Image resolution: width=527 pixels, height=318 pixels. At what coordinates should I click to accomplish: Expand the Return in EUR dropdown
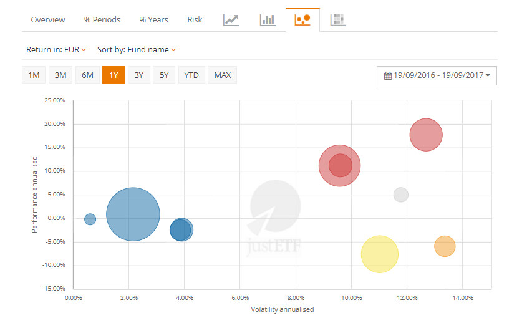coord(56,49)
